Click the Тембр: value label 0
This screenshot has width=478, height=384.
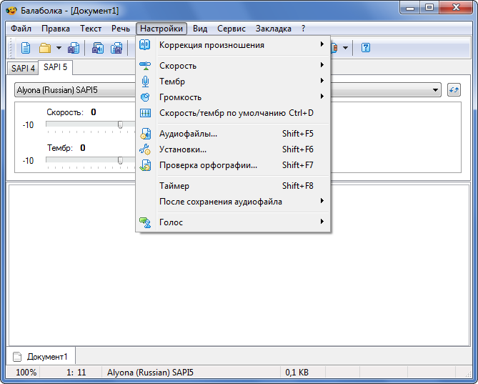tap(83, 148)
